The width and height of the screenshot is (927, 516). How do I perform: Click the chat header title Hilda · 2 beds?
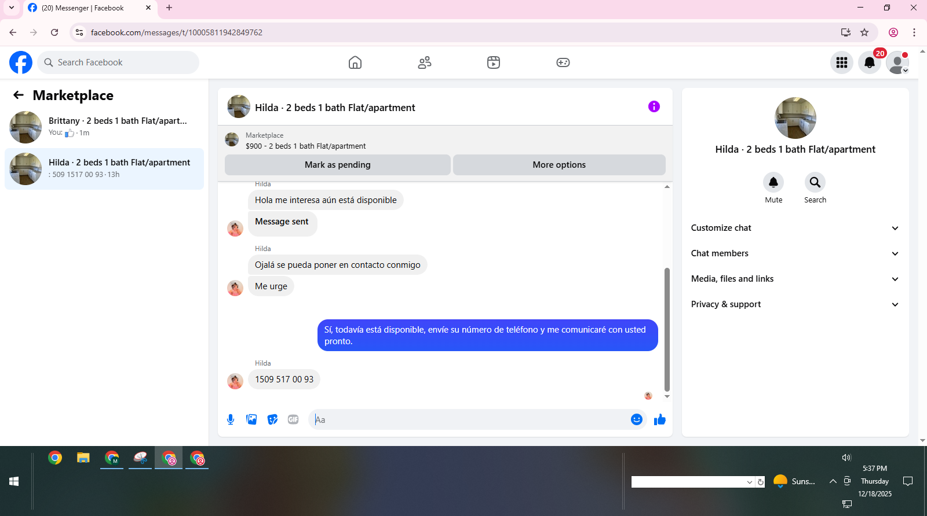pos(335,108)
